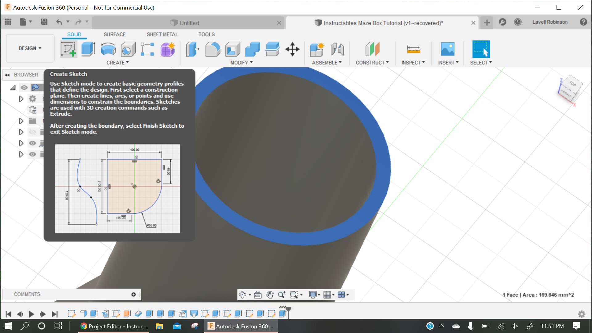The width and height of the screenshot is (592, 333).
Task: Select the Extrude tool
Action: click(x=88, y=49)
